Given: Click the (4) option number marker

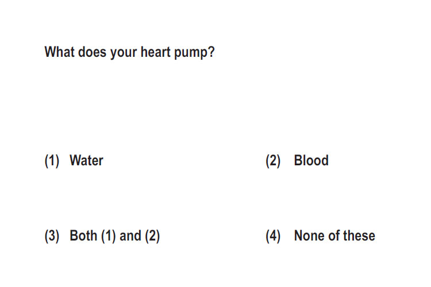Looking at the screenshot, I should pyautogui.click(x=273, y=236).
